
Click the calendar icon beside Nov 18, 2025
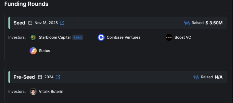coord(30,23)
